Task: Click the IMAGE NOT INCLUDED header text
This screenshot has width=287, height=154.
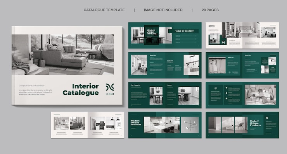Action: [x=163, y=10]
